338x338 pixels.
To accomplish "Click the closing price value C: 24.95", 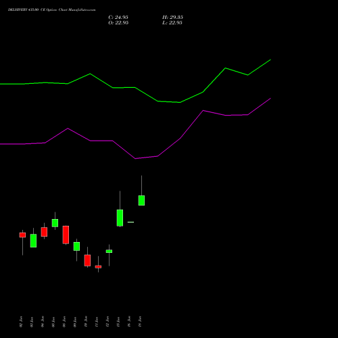I will 118,18.
